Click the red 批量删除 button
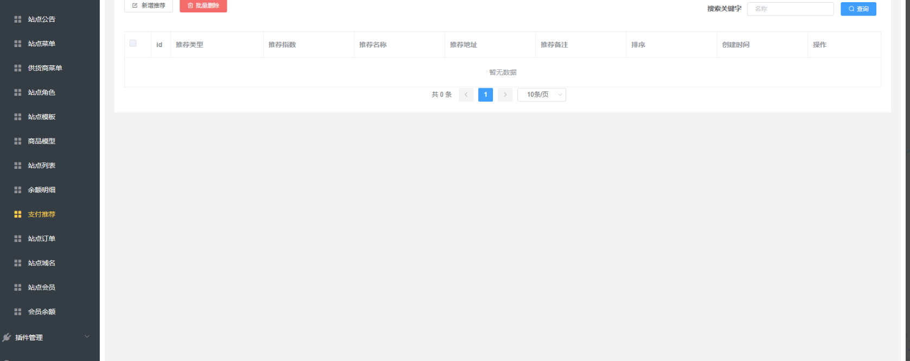 [203, 5]
